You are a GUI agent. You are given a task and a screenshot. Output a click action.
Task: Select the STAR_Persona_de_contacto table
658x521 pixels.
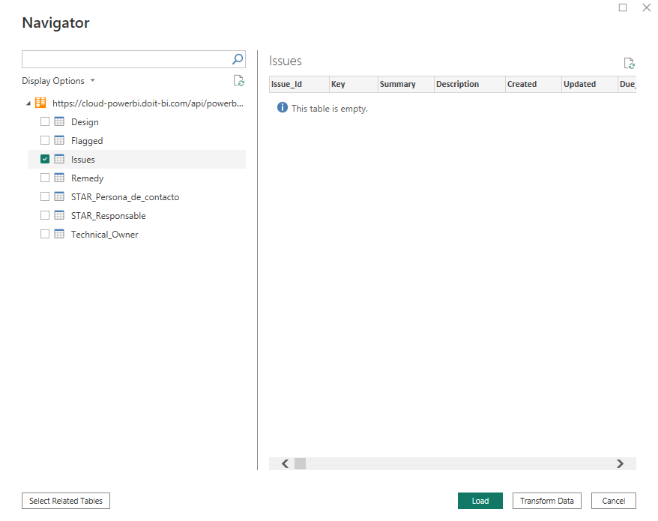tap(124, 196)
